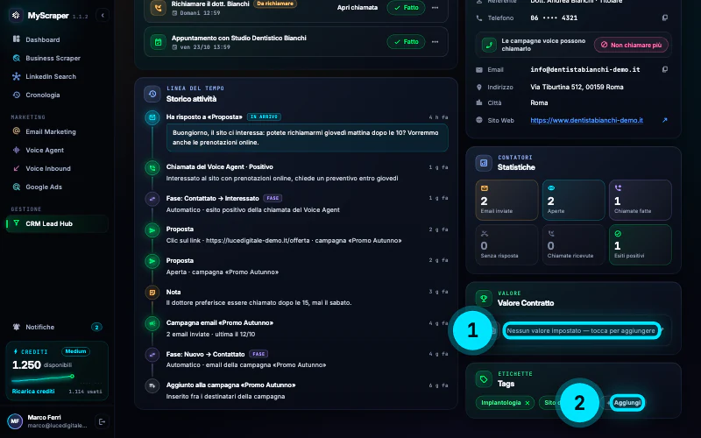Click Apri chiamata for dott. Bianchi
The image size is (701, 438).
click(358, 8)
